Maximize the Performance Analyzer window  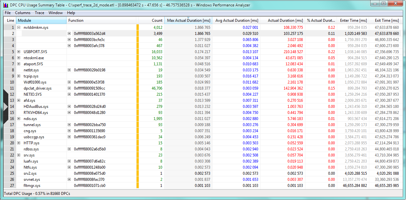click(x=384, y=4)
